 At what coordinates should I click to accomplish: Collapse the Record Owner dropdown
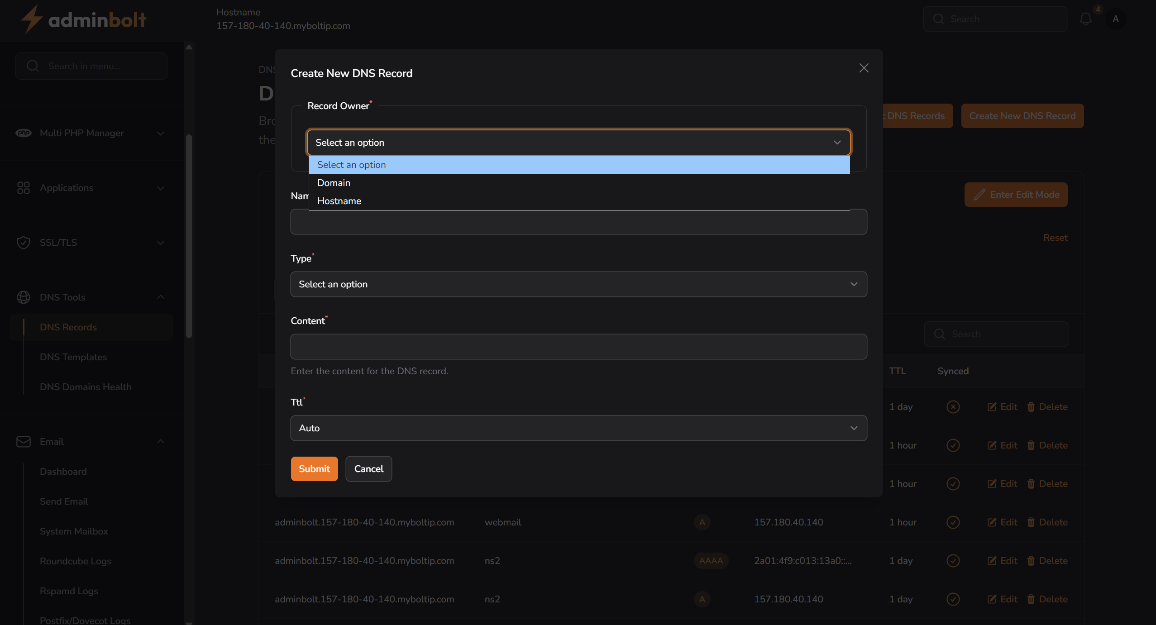[837, 143]
